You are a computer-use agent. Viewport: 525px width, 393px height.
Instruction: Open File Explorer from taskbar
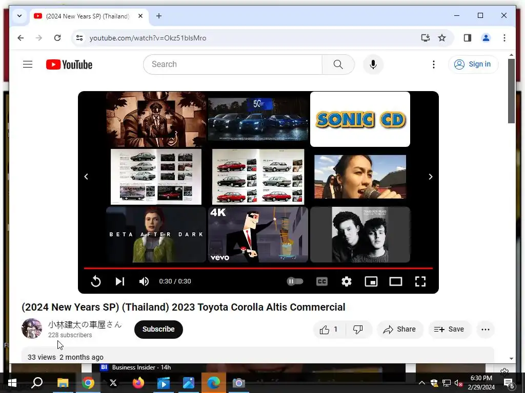[x=63, y=383]
